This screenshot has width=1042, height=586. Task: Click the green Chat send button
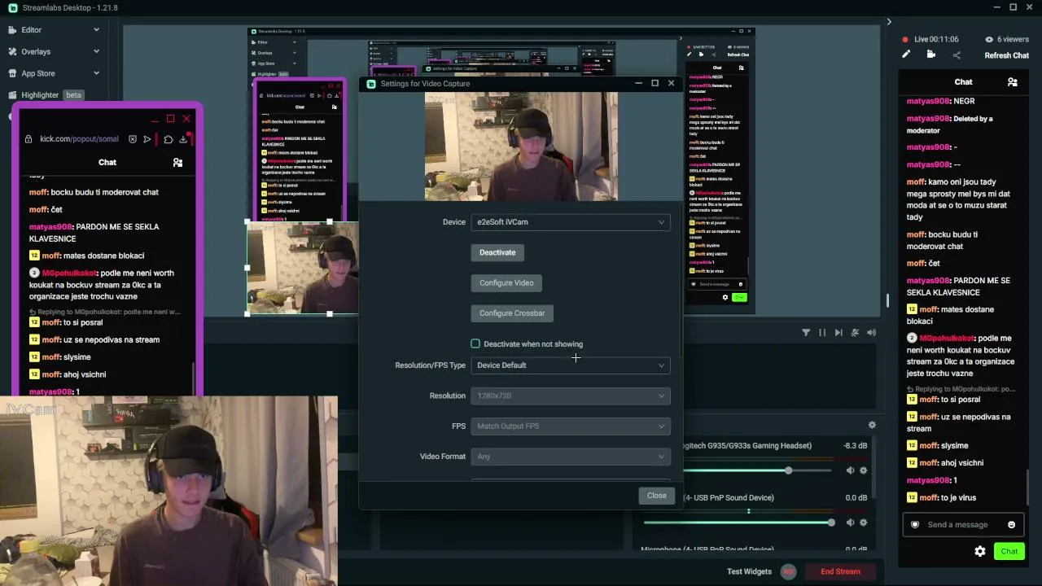[x=1009, y=551]
